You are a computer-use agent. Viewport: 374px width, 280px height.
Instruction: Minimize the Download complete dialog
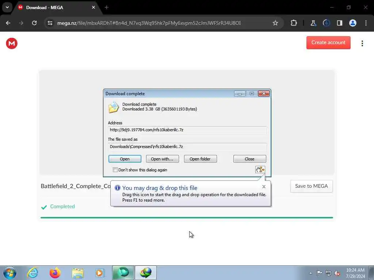[x=240, y=94]
